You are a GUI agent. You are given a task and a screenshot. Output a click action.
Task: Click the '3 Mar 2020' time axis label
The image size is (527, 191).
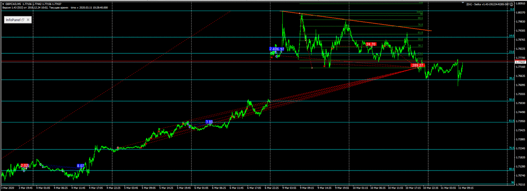tap(9, 188)
